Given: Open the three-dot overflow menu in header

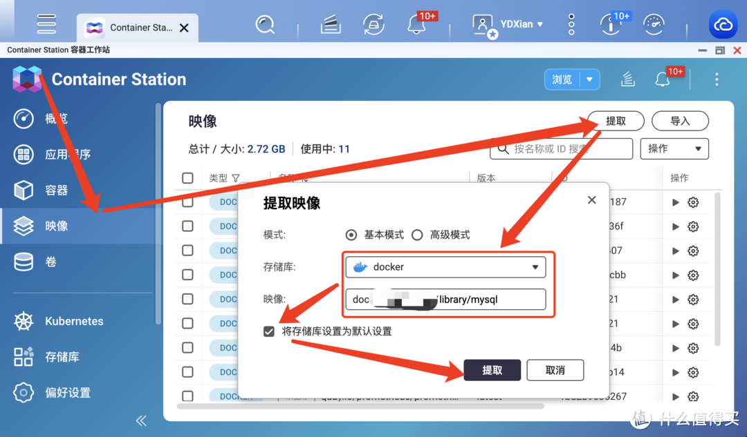Looking at the screenshot, I should (x=717, y=79).
